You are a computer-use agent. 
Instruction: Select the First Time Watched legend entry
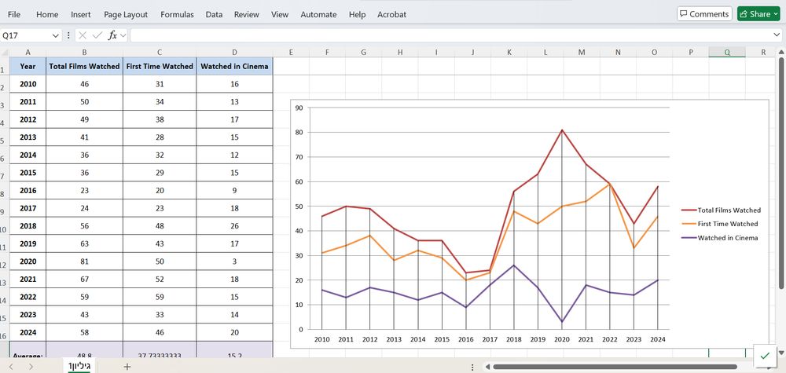pos(719,224)
